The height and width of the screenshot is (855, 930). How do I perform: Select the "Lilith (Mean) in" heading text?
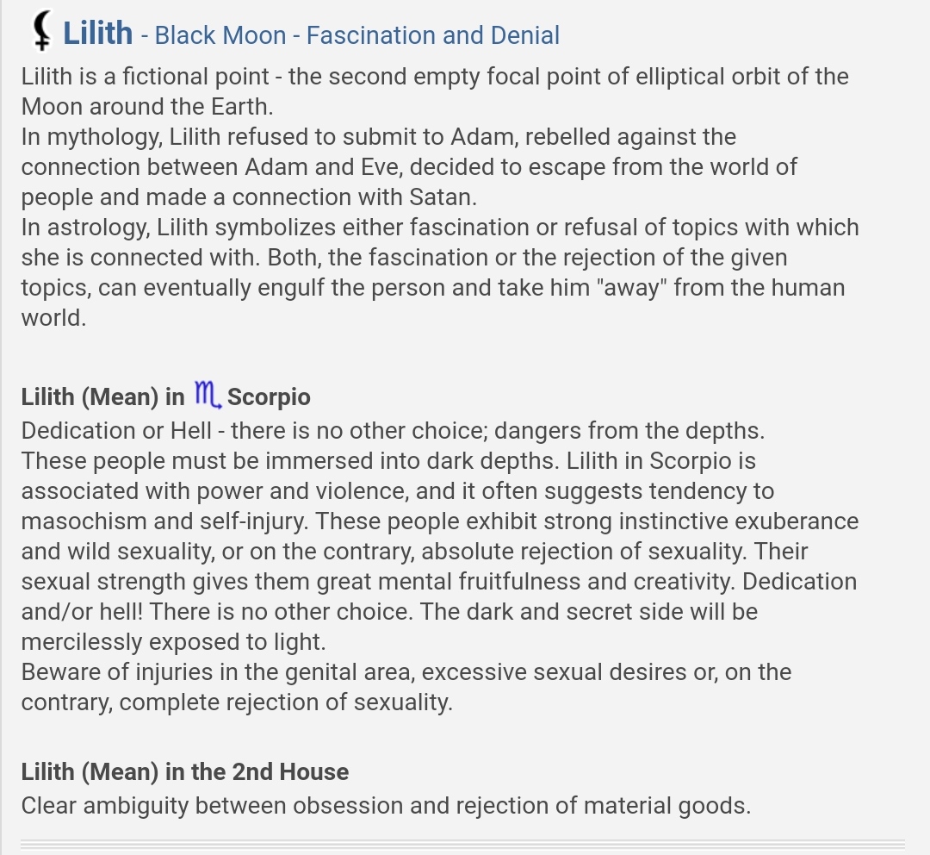[x=103, y=397]
